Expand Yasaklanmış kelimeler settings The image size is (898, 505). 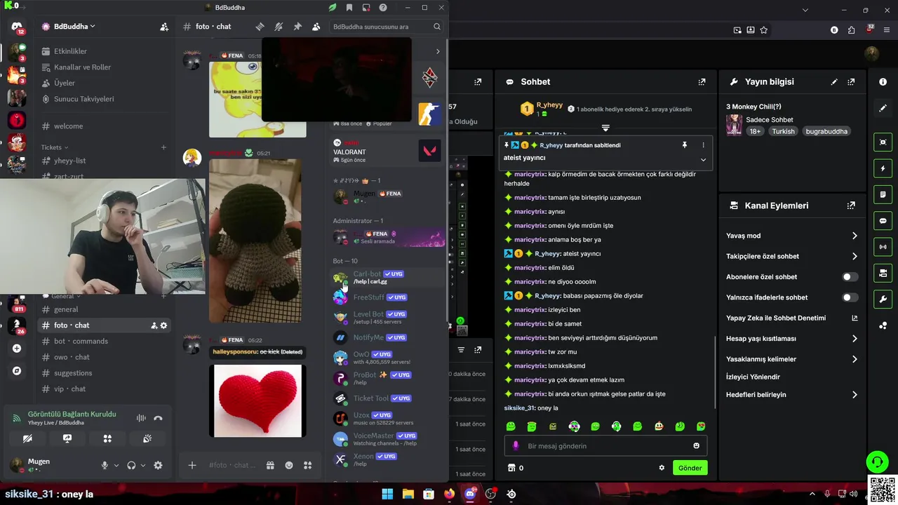855,359
